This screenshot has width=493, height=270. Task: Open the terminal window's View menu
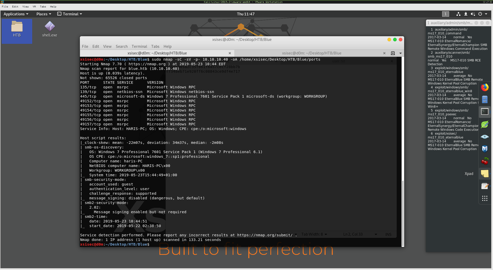(107, 46)
